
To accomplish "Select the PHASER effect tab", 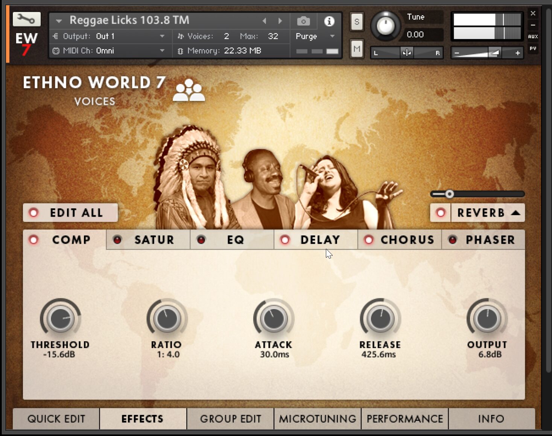I will tap(484, 240).
